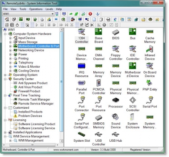Viewport: 169px width, 157px height.
Task: Expand the WMI Management tree node
Action: (10, 140)
